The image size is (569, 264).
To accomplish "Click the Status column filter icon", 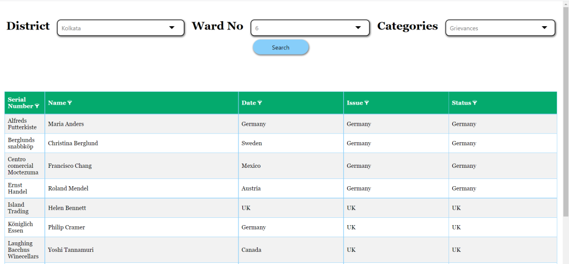I will pyautogui.click(x=475, y=103).
